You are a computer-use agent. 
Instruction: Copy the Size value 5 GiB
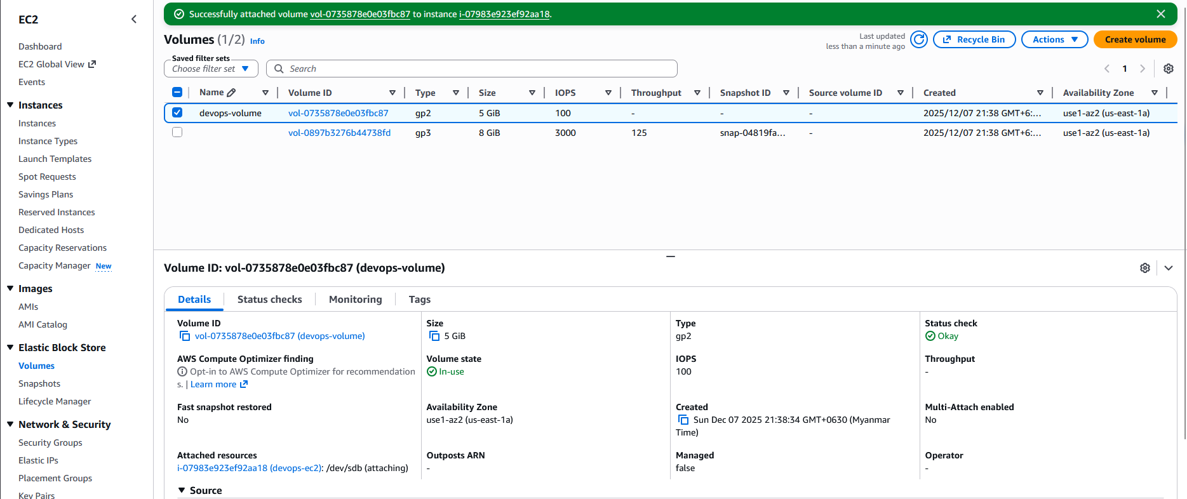pyautogui.click(x=434, y=336)
